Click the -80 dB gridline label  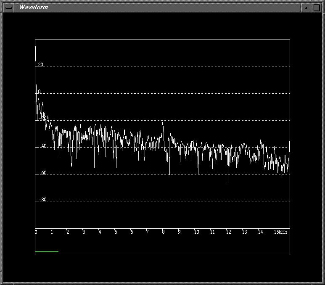[x=42, y=200]
